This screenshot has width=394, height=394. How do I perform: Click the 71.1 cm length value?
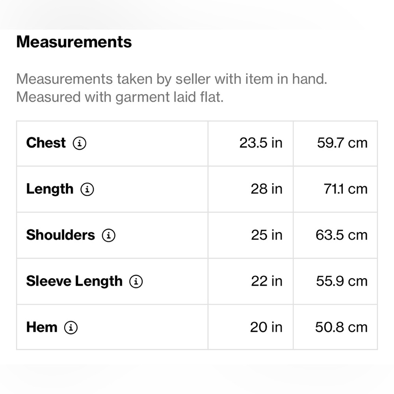tap(346, 189)
